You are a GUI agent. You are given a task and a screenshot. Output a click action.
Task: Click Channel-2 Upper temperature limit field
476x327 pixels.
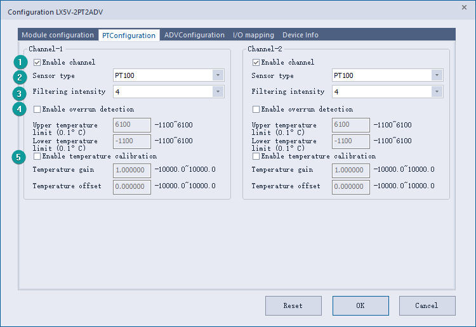point(350,125)
